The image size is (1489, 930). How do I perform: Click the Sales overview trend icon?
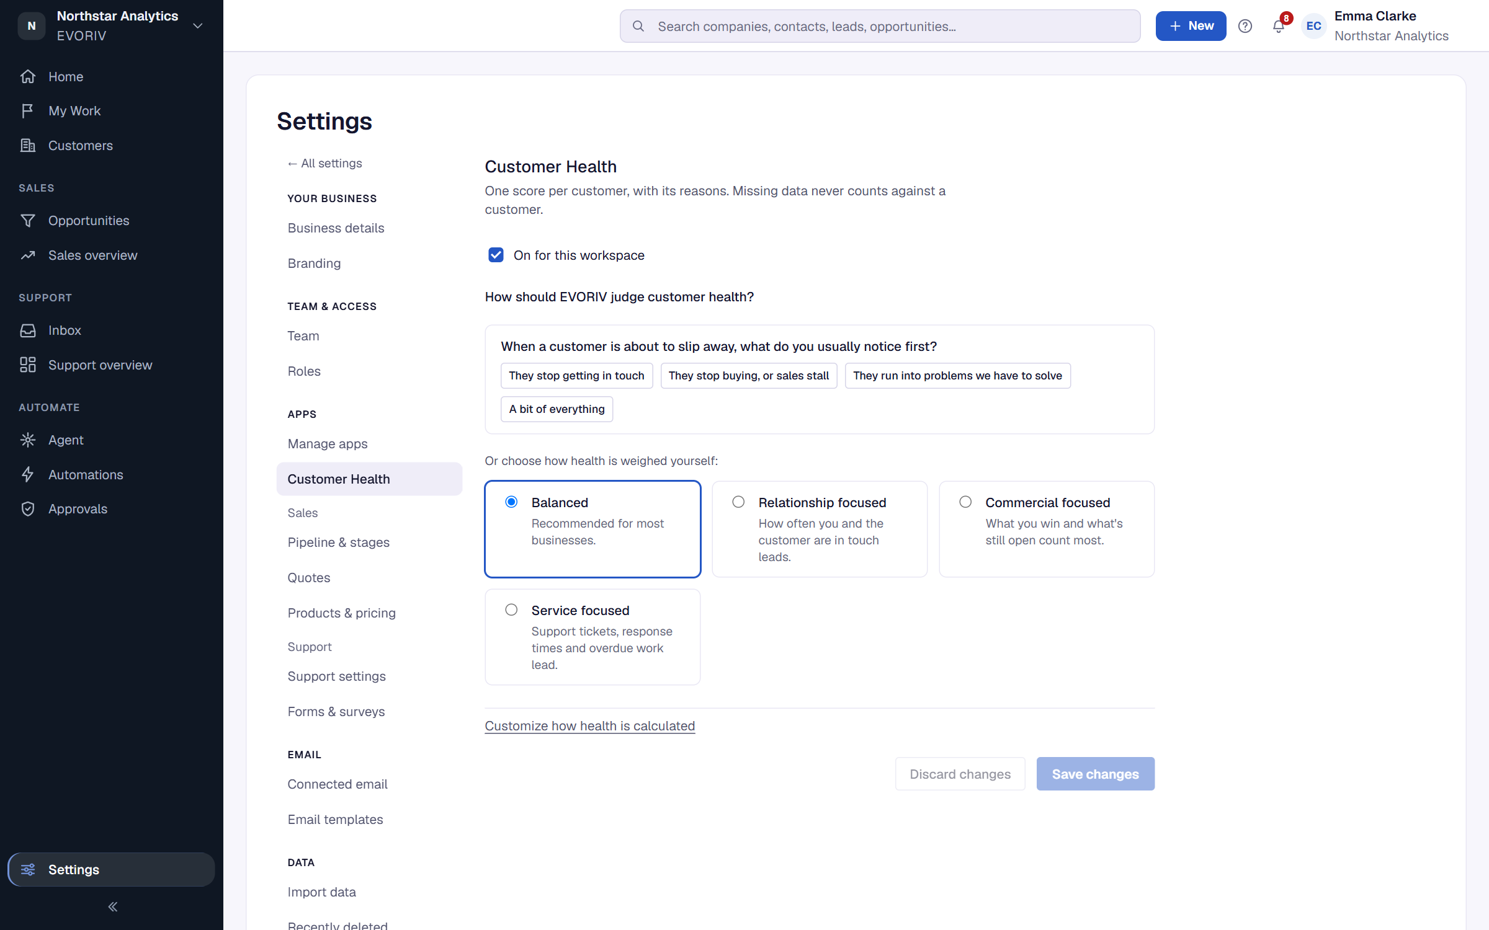click(28, 255)
